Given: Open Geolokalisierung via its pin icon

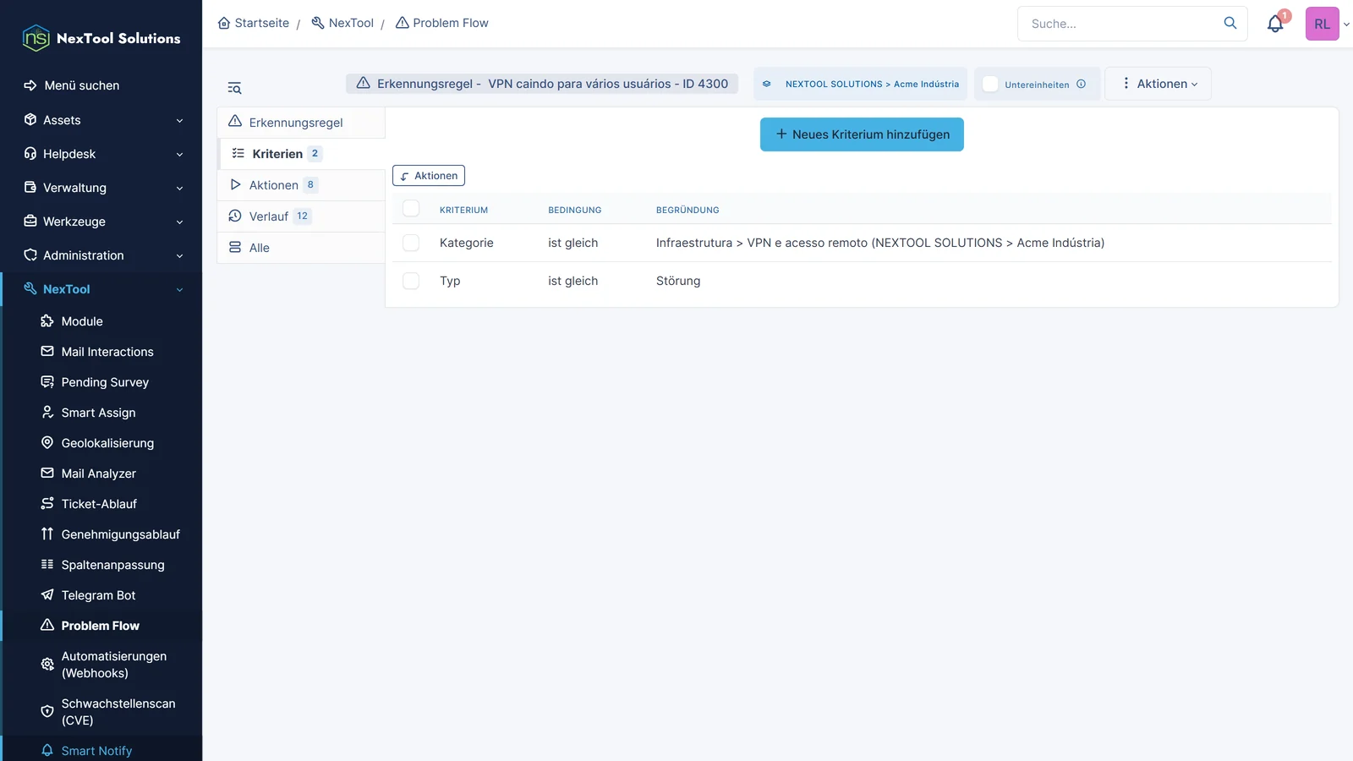Looking at the screenshot, I should [47, 443].
